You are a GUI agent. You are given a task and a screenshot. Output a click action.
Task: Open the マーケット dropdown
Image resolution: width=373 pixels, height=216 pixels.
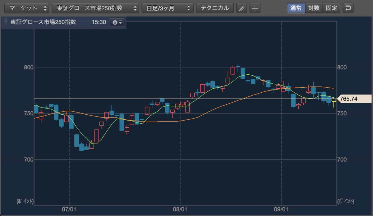point(27,8)
